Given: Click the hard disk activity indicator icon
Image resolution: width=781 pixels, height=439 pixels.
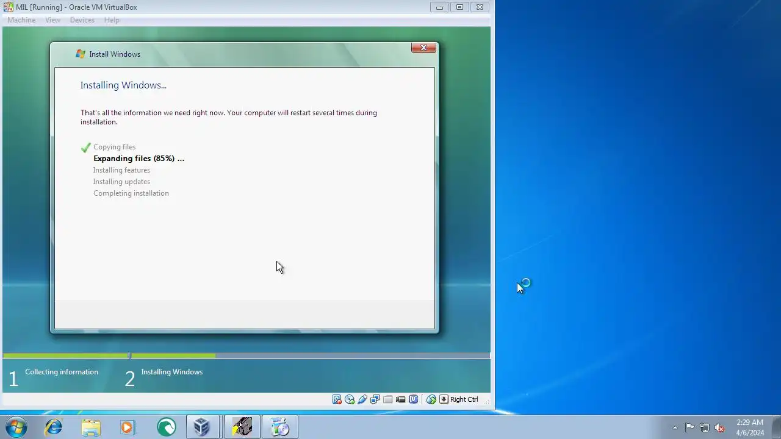Looking at the screenshot, I should [337, 399].
